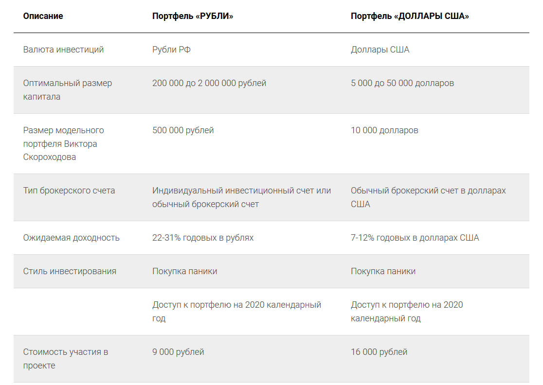This screenshot has width=543, height=385.
Task: Click the "Описание" column header
Action: coord(43,16)
